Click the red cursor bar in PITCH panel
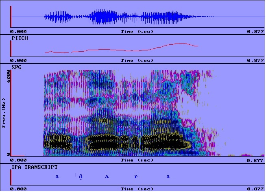Viewport: 266px width, 192px height. click(x=11, y=48)
